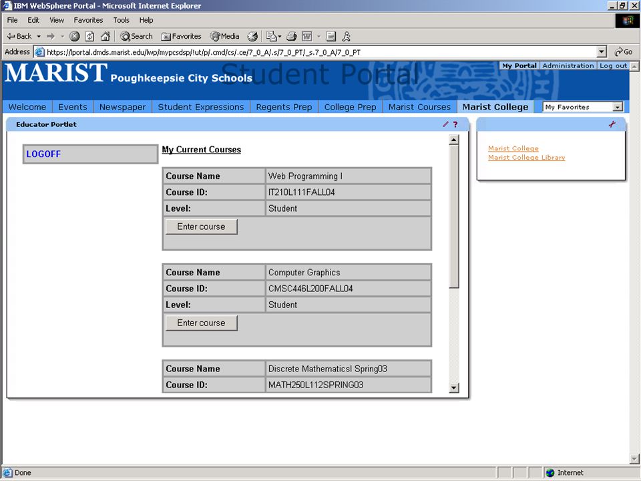Click the page icon in the address bar
The width and height of the screenshot is (641, 481).
[x=39, y=52]
